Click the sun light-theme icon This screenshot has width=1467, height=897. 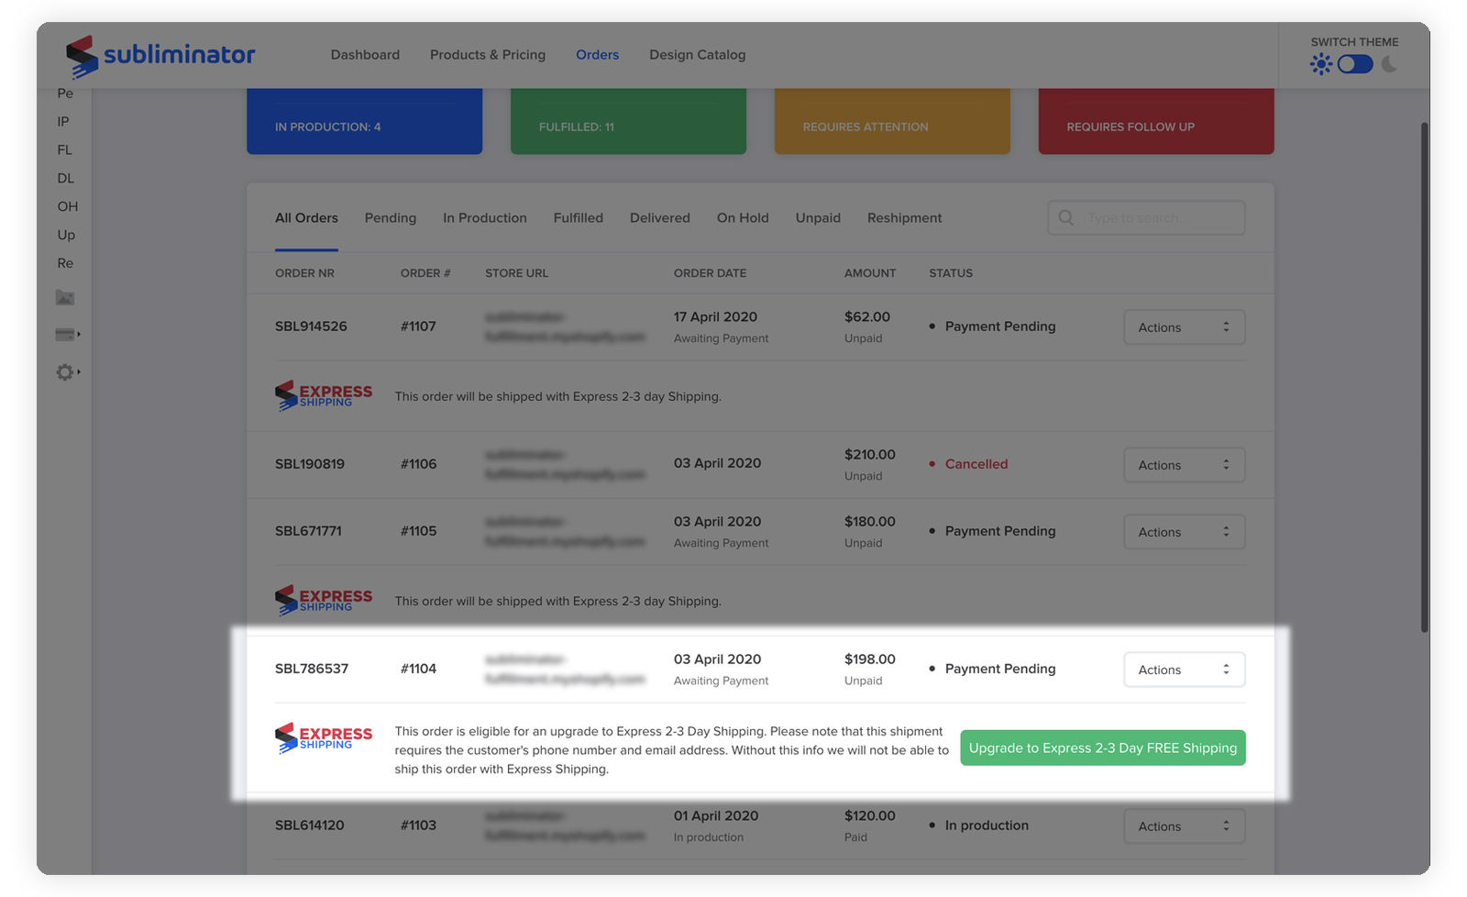1320,64
